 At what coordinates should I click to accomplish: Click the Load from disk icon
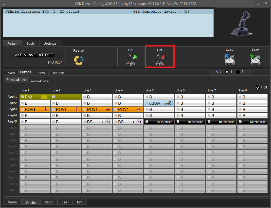coord(230,59)
